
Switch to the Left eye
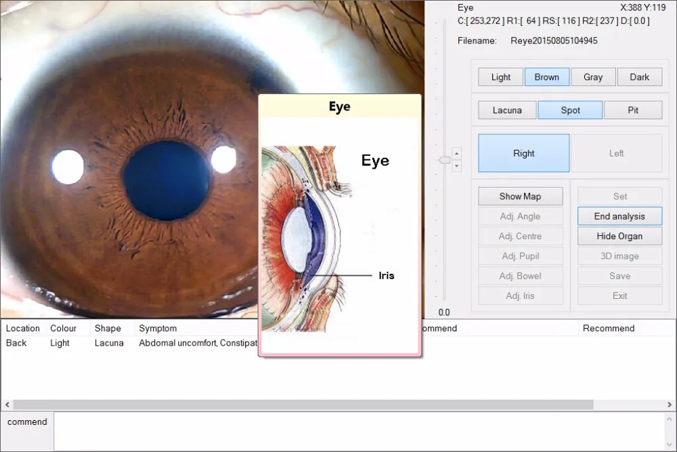(616, 152)
